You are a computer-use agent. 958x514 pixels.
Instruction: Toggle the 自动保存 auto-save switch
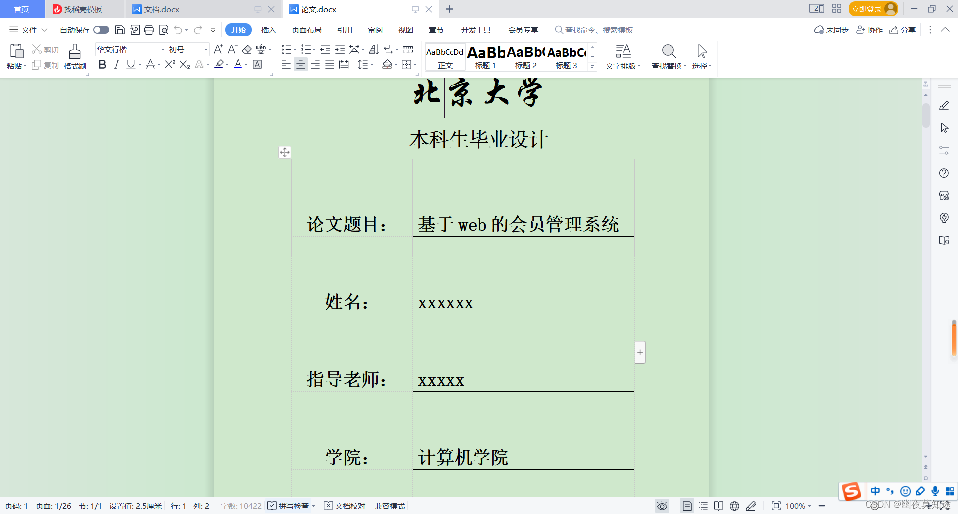tap(101, 30)
